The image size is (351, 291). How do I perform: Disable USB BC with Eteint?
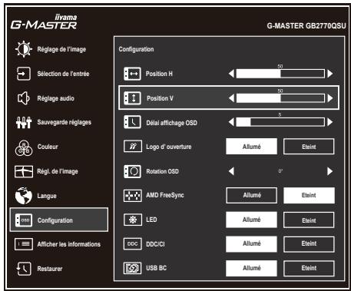(309, 268)
